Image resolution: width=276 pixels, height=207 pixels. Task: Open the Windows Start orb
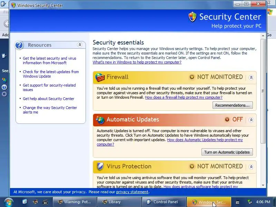click(x=8, y=202)
